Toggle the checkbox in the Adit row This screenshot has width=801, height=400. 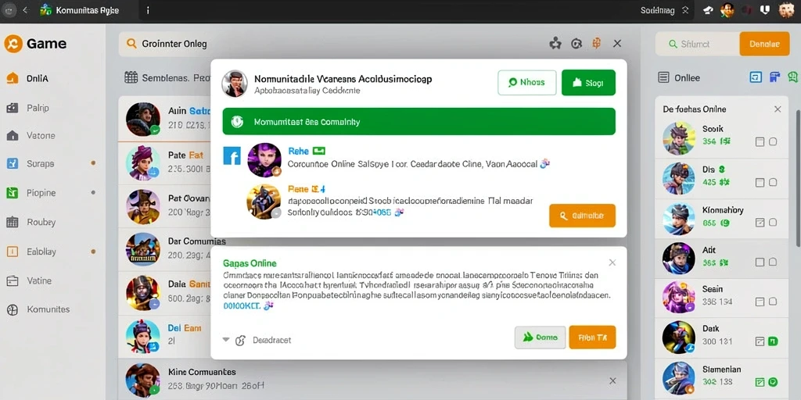tap(760, 262)
